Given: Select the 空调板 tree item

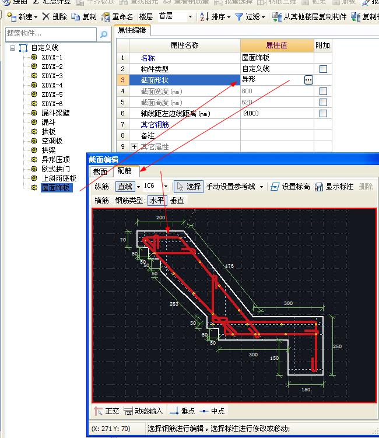Looking at the screenshot, I should click(x=52, y=141).
